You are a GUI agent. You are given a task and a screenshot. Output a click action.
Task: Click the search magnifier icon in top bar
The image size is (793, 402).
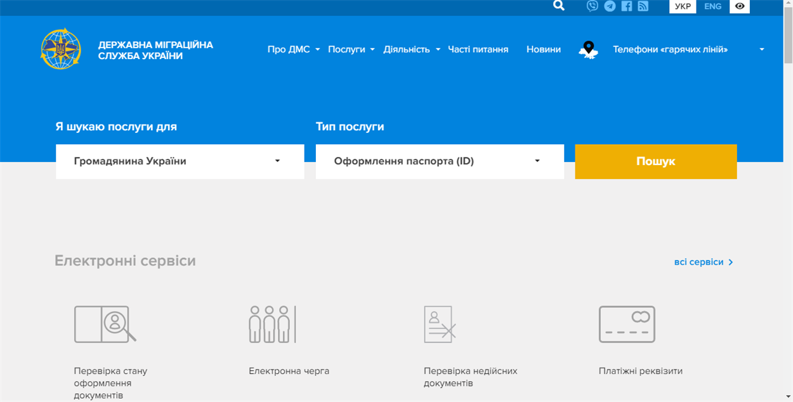(x=558, y=6)
